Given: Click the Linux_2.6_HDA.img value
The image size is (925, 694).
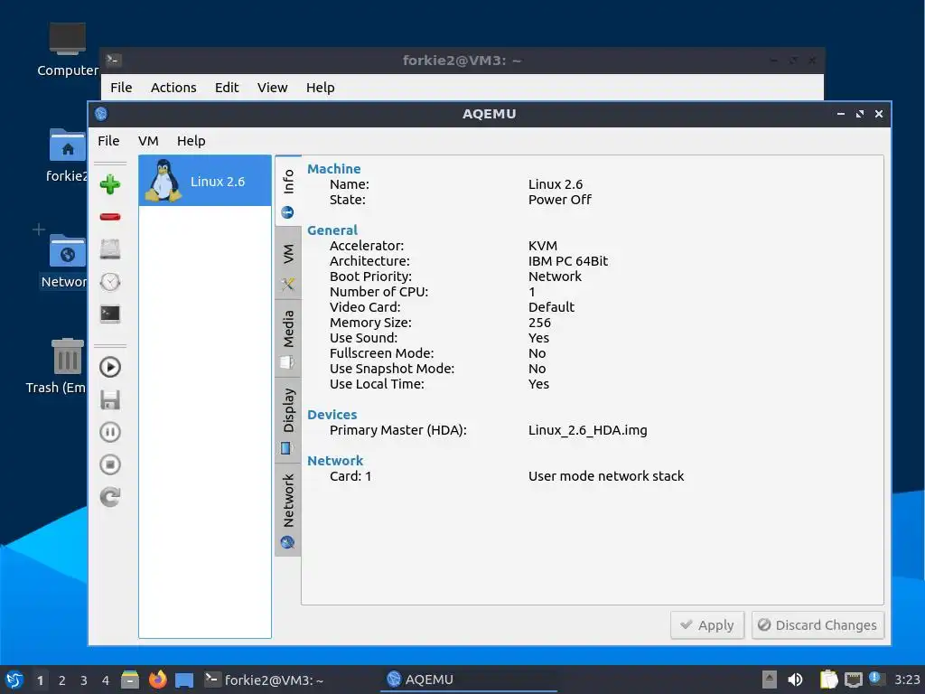Looking at the screenshot, I should (x=587, y=430).
